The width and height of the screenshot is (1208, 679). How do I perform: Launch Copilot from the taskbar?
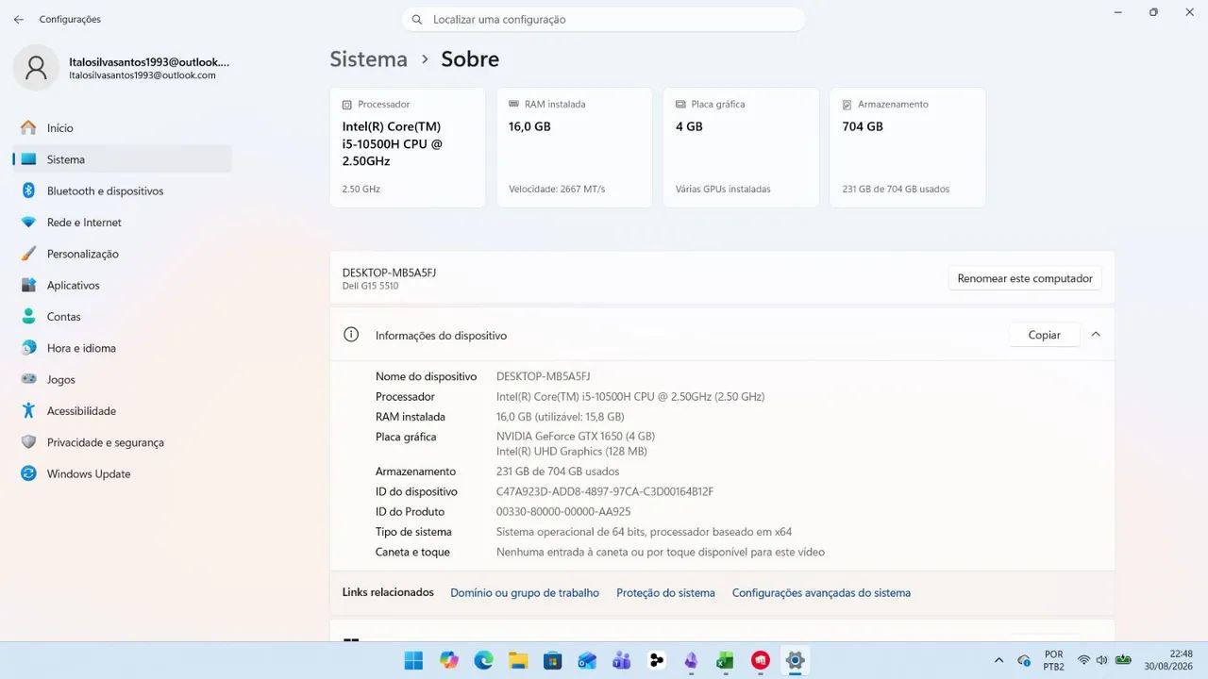(448, 660)
